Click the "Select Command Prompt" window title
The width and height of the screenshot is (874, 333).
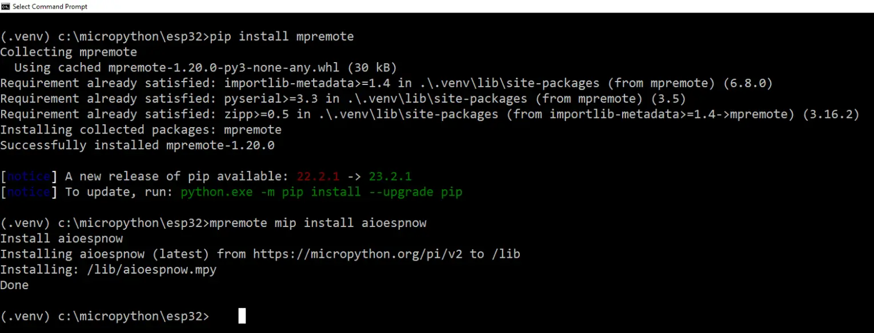tap(50, 6)
